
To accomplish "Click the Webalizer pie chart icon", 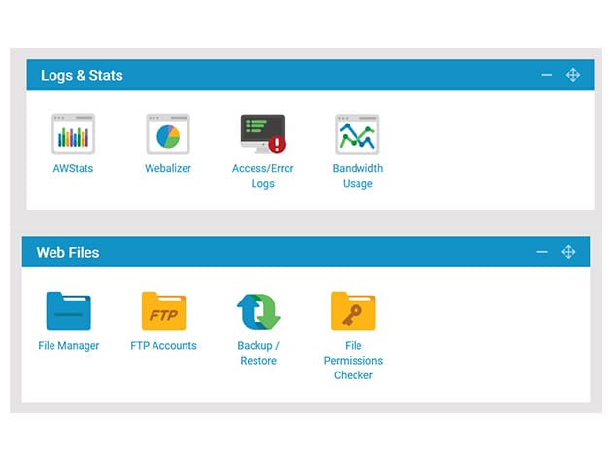I will [168, 134].
